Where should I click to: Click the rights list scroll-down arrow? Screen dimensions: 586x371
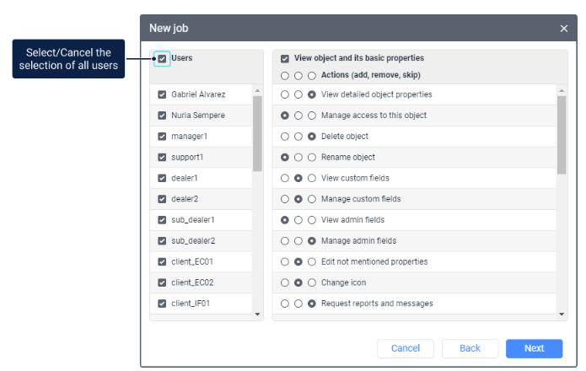pos(562,315)
